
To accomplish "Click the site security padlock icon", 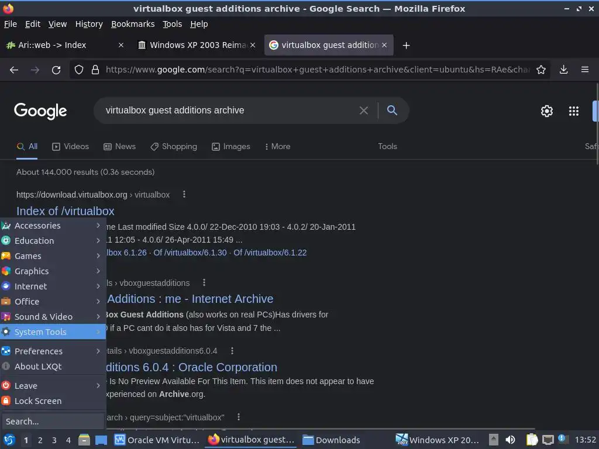I will 95,70.
